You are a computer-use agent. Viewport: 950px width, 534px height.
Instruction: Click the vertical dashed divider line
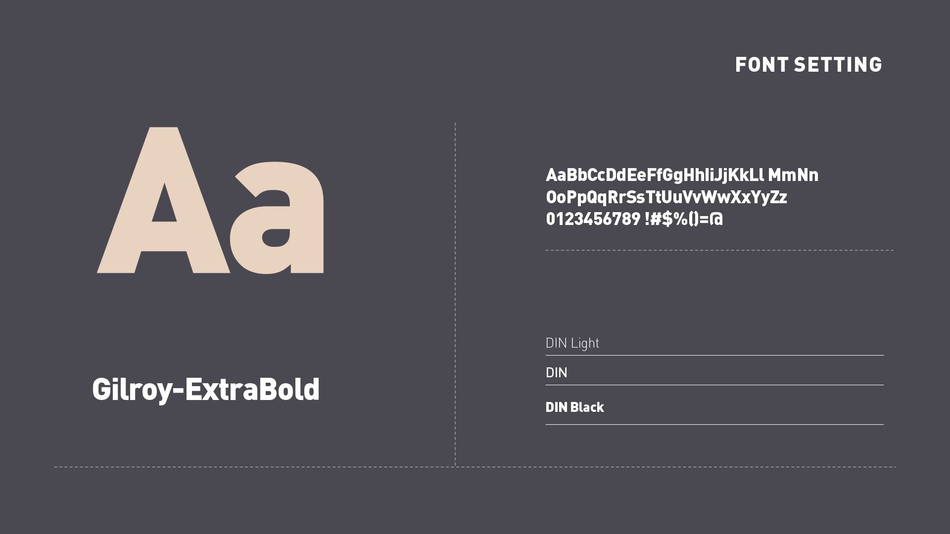click(x=455, y=294)
